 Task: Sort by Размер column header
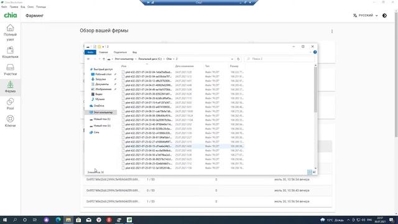pos(234,66)
